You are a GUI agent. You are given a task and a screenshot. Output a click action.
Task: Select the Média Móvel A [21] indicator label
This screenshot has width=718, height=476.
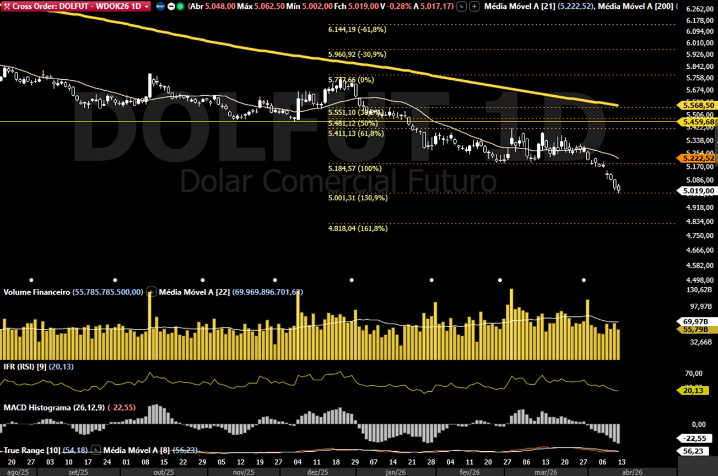tap(520, 7)
